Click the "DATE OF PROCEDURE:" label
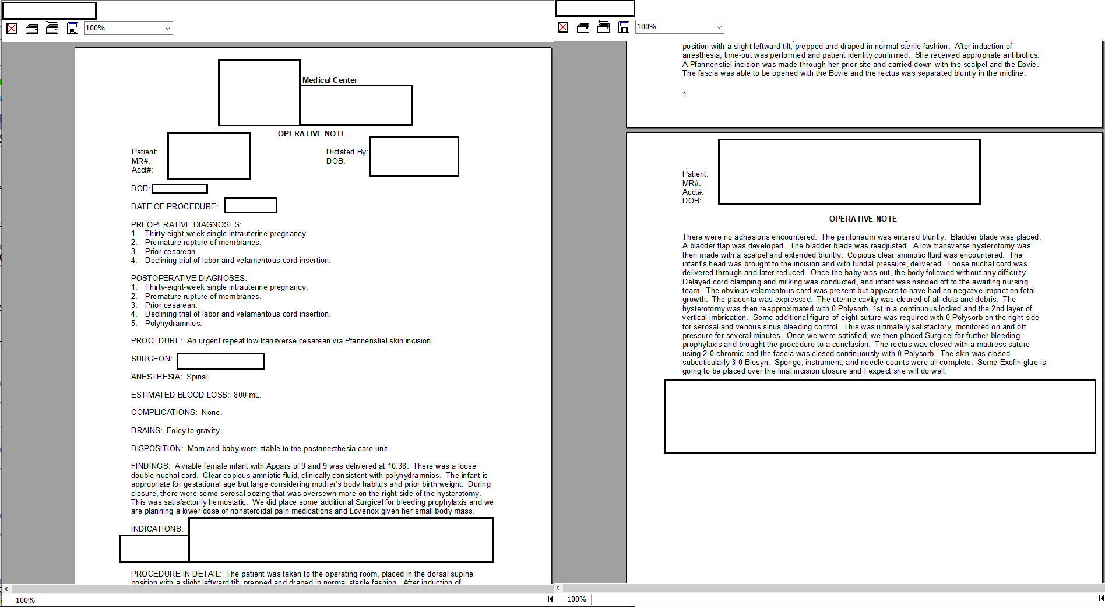This screenshot has height=608, width=1105. click(174, 206)
